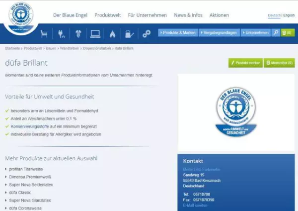Open the Meffert AG Farbwerke company link
Image resolution: width=298 pixels, height=211 pixels.
tap(202, 169)
